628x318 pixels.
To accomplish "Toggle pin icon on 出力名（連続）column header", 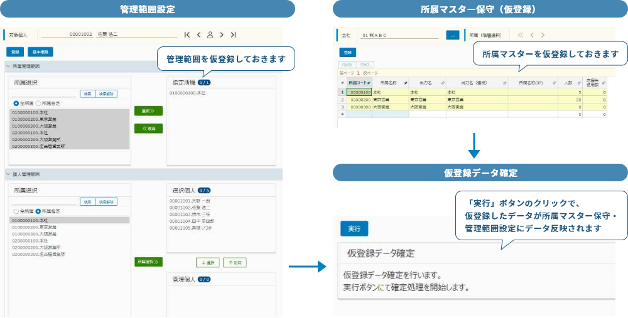I will 505,83.
